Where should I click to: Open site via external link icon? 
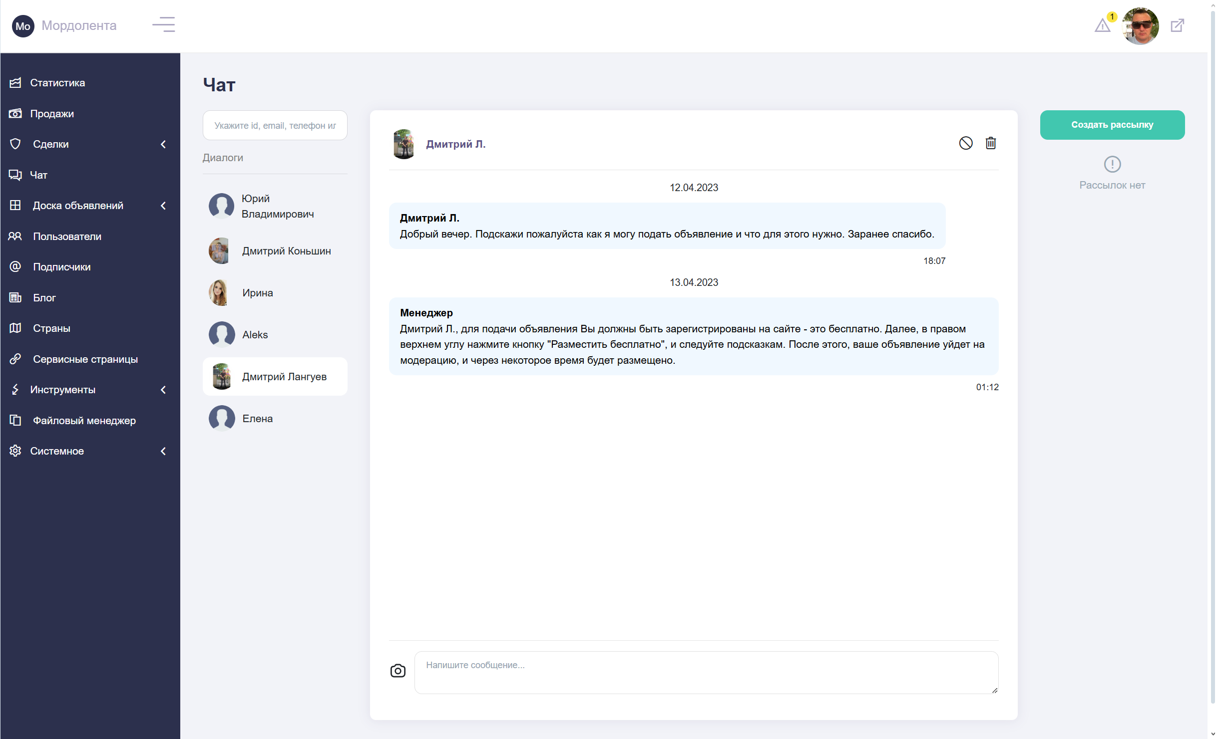(x=1177, y=25)
